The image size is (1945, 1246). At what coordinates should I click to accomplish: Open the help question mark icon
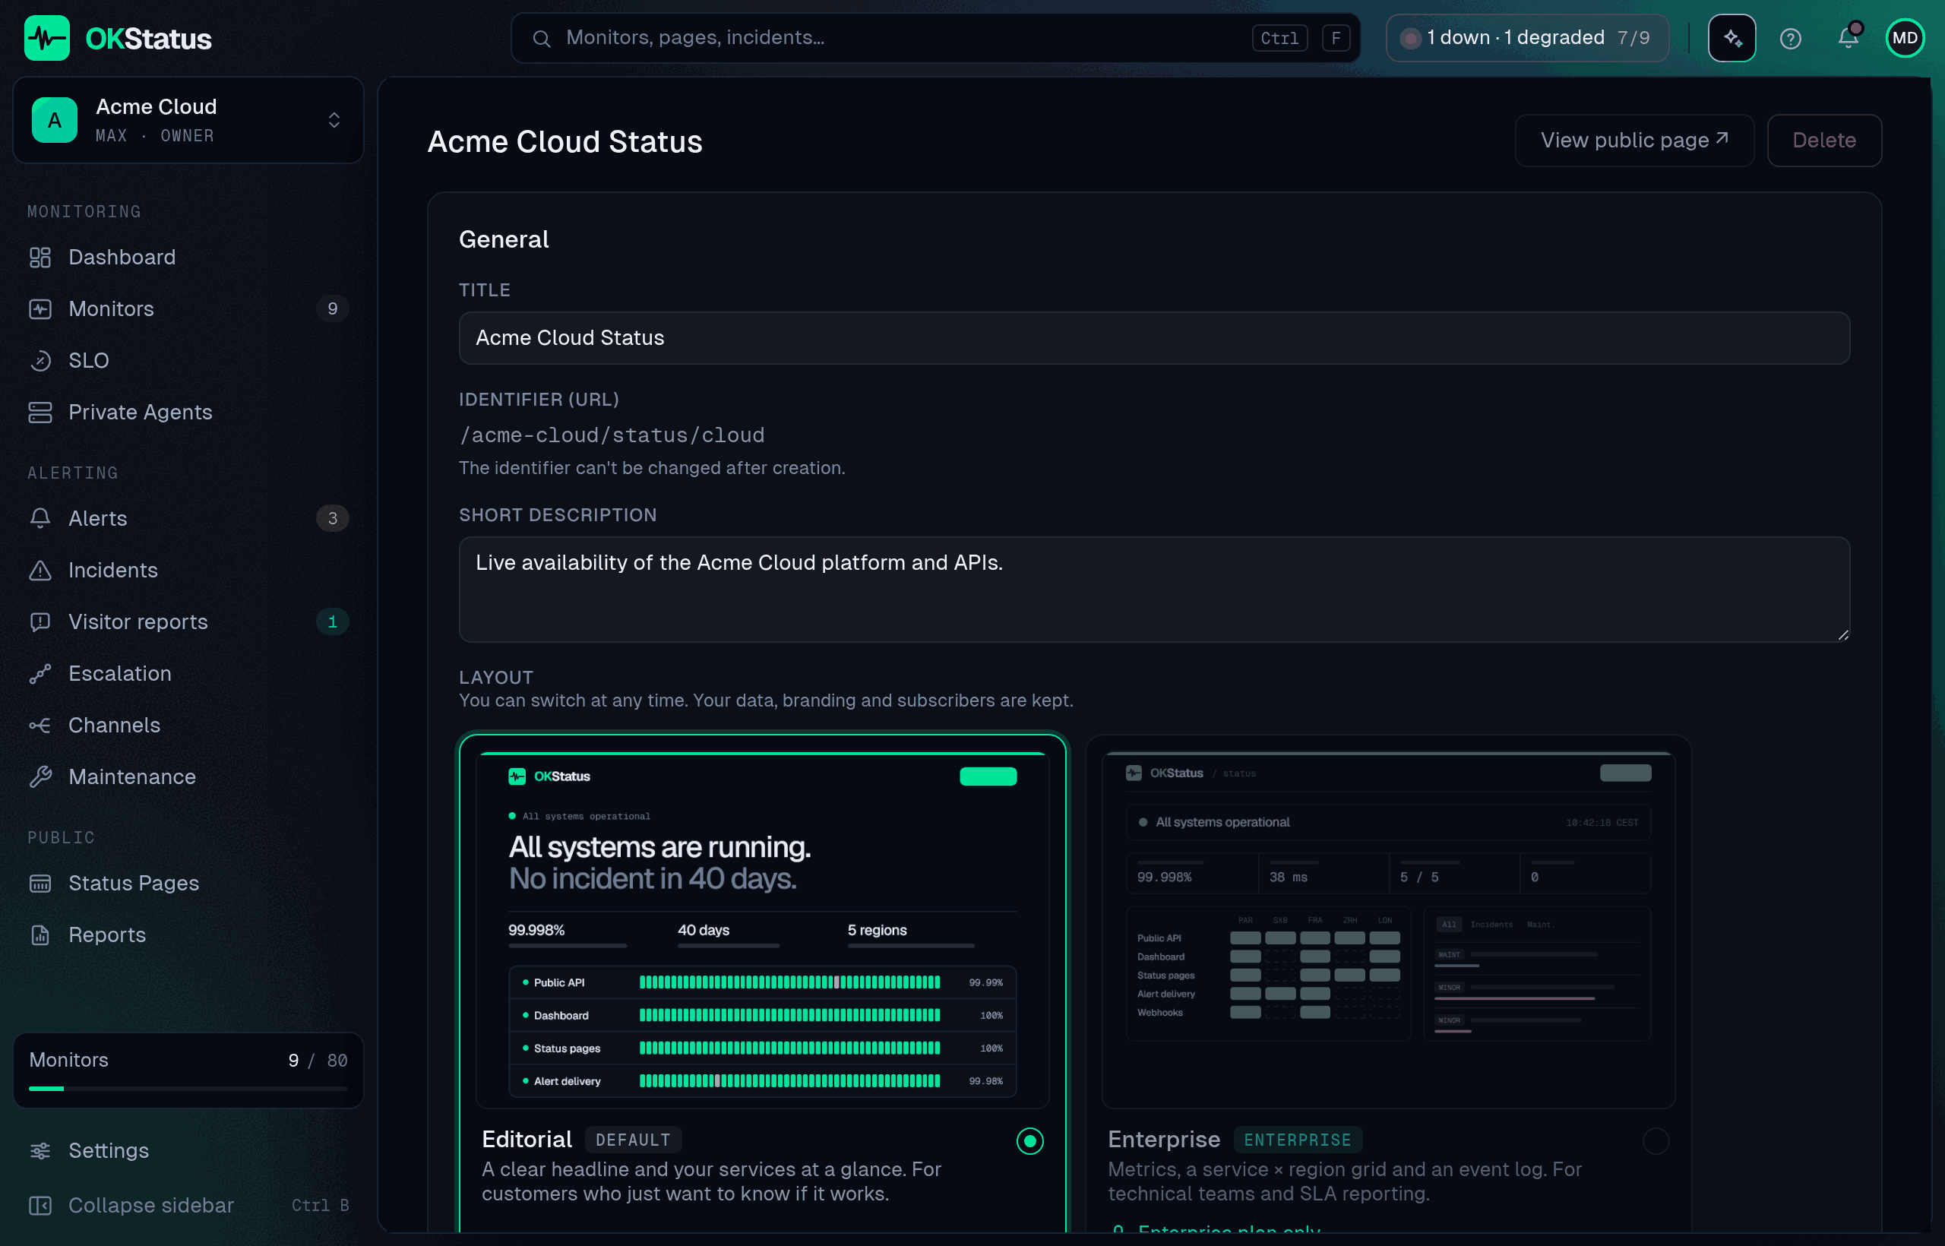[1790, 38]
